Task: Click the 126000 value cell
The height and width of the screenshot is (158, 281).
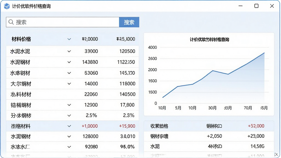Action: [90, 137]
